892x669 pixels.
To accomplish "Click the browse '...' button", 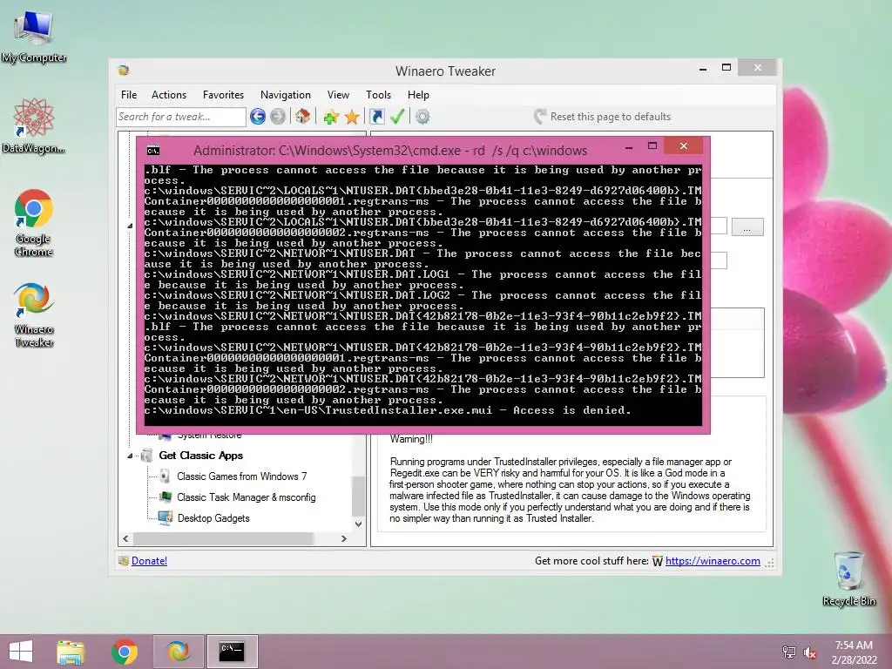I will click(747, 227).
